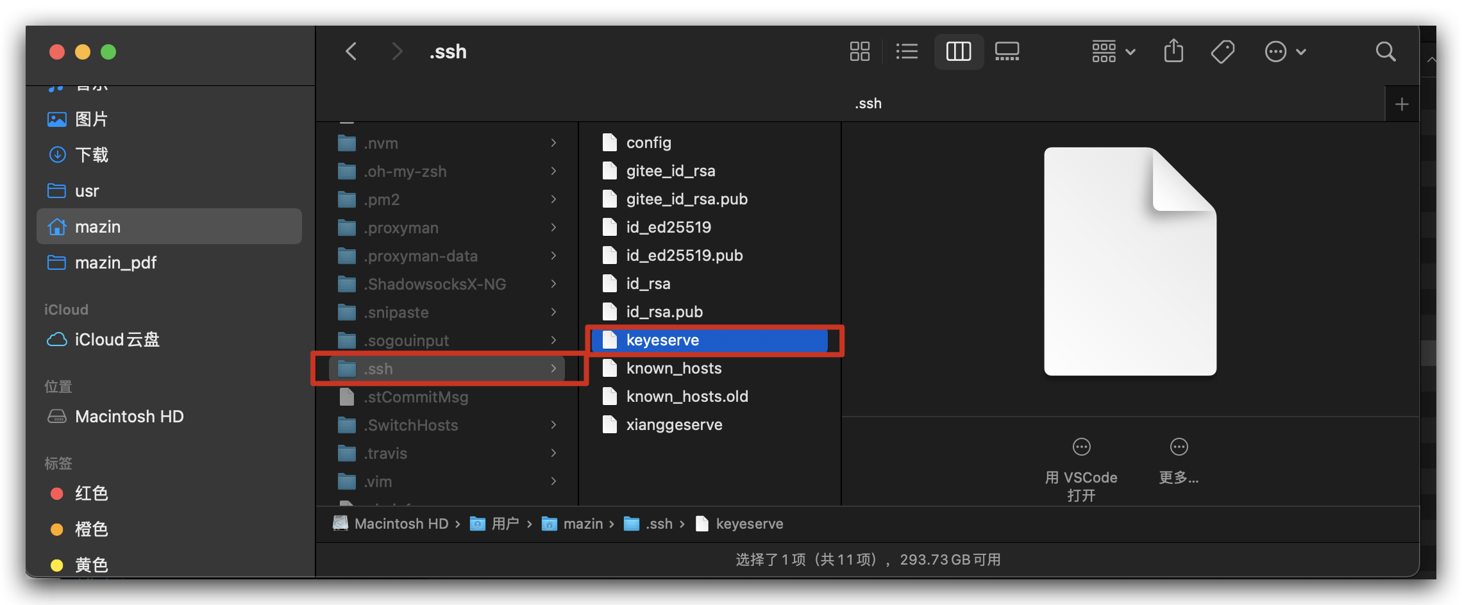Viewport: 1462px width, 605px height.
Task: Select the id_rsa file
Action: [709, 283]
